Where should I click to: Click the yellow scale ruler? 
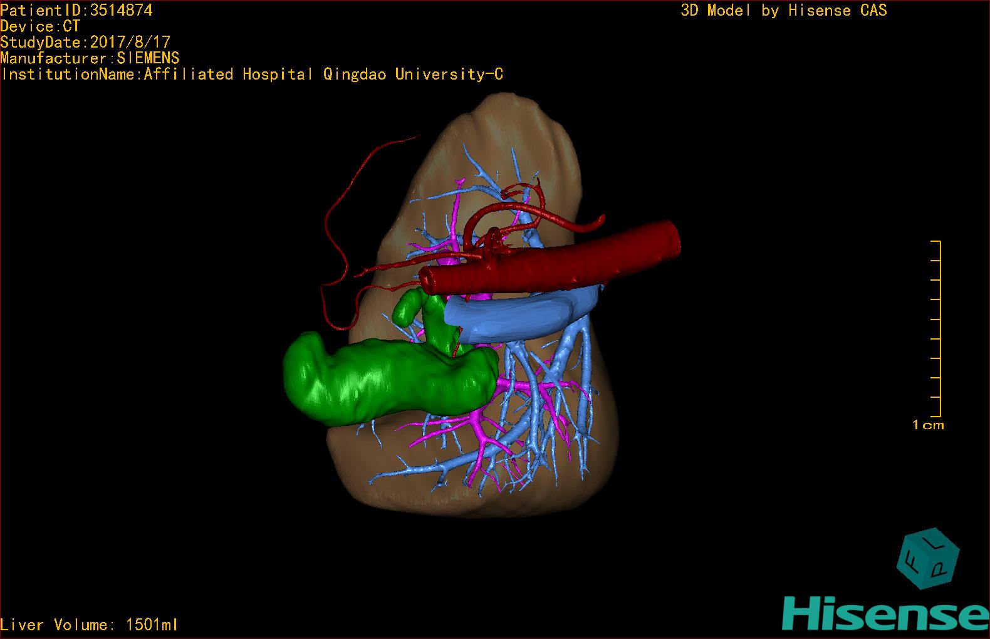(x=936, y=329)
